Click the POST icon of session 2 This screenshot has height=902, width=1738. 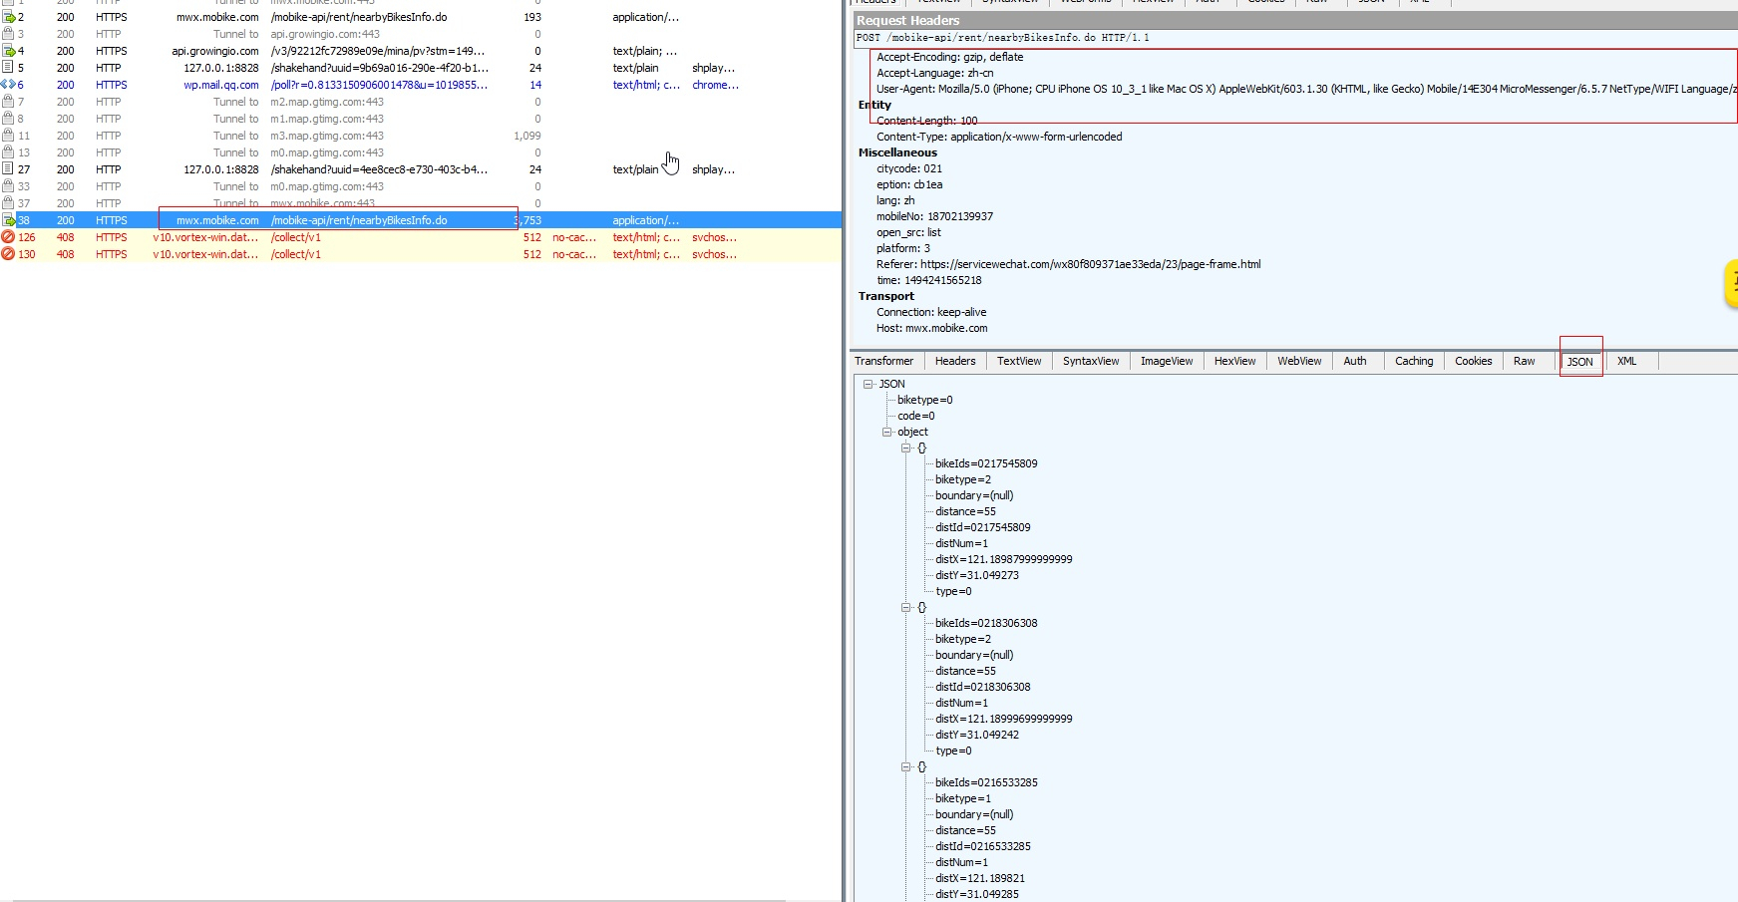8,17
